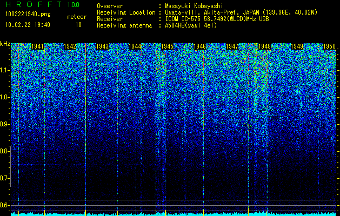The image size is (340, 216).
Task: Click the 'meteor' label
Action: coord(77,17)
